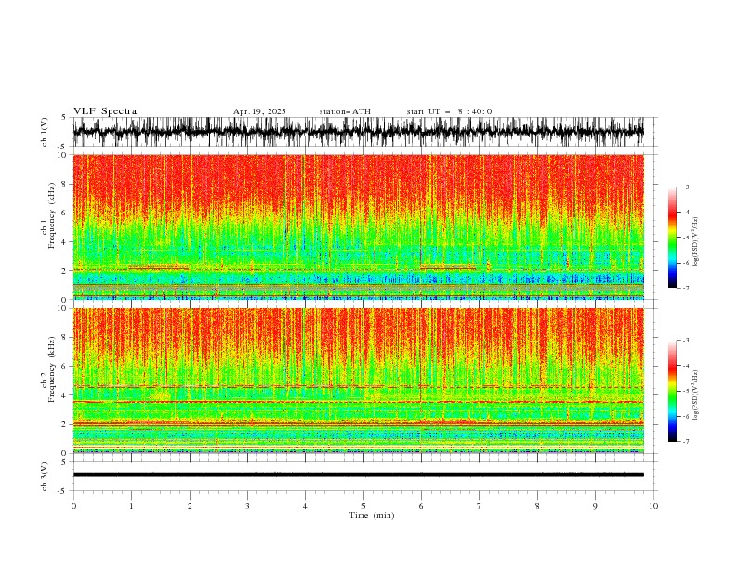The width and height of the screenshot is (736, 568).
Task: Click the '-3' value on upper colorbar
Action: [685, 187]
